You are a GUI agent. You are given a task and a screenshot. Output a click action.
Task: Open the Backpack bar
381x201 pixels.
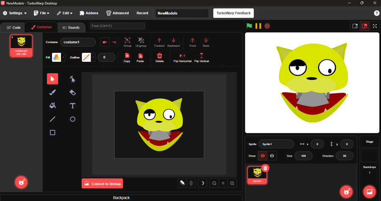click(x=121, y=198)
